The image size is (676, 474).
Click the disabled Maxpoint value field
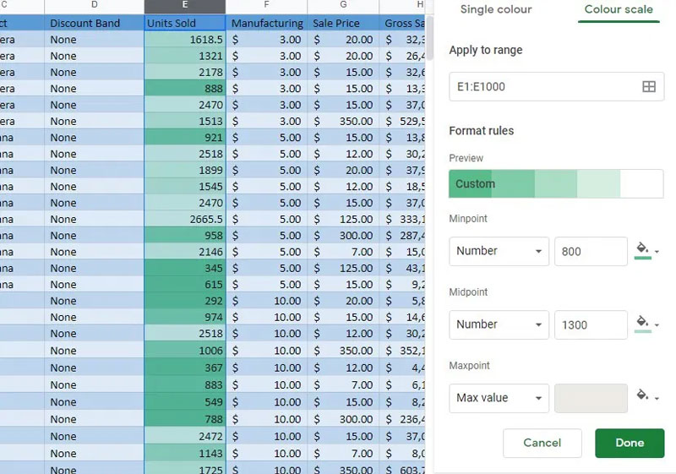click(591, 398)
